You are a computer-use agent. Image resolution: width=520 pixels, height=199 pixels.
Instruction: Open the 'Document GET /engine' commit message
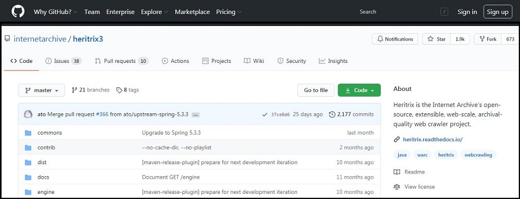[171, 177]
